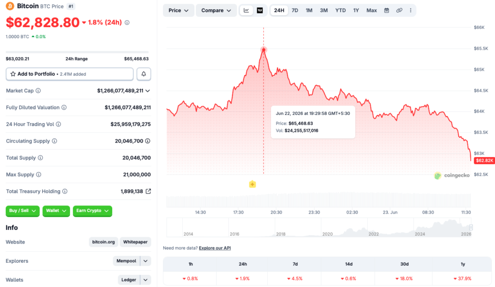Click the peak price point on chart
This screenshot has height=287, width=495.
[263, 49]
